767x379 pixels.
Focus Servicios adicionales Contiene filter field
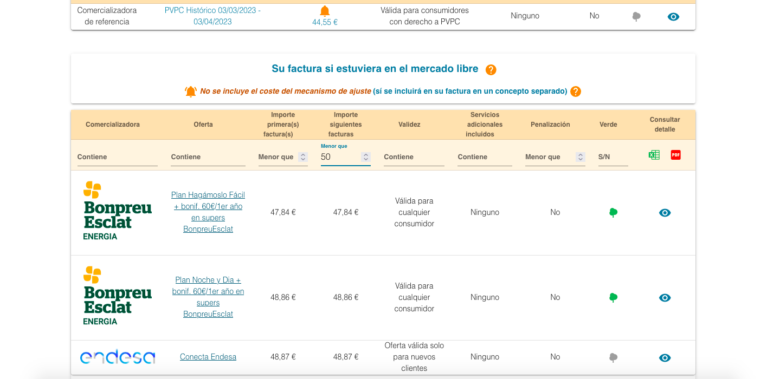485,157
